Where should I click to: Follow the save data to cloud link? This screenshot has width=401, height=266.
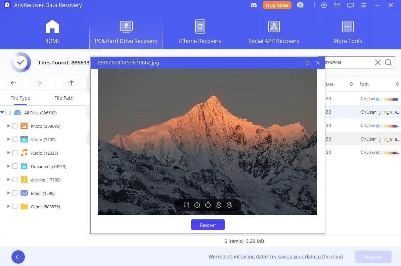pyautogui.click(x=276, y=257)
